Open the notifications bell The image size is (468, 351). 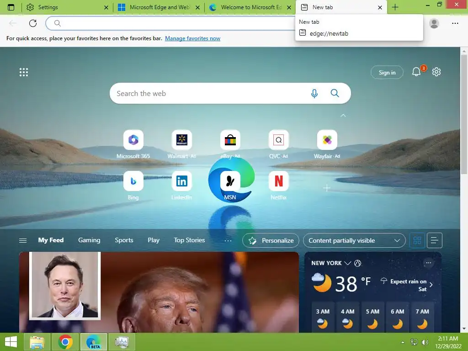(416, 72)
